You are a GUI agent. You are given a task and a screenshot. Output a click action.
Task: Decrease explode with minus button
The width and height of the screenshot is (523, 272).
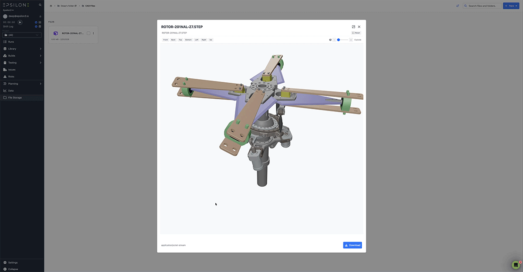click(x=334, y=40)
